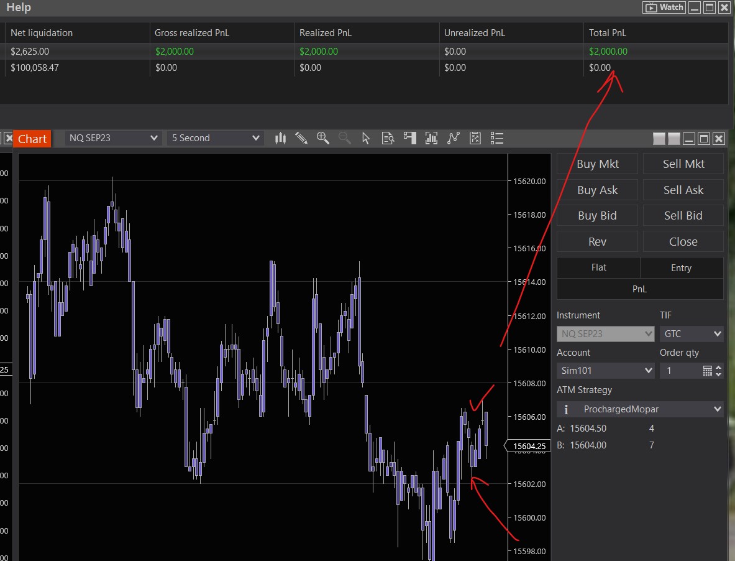This screenshot has height=561, width=735.
Task: Open the TIF dropdown showing GTC
Action: 691,334
